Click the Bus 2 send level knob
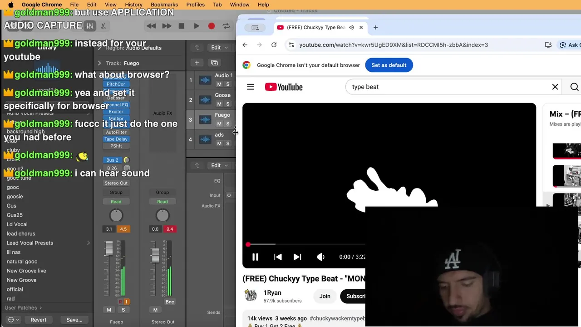Image resolution: width=581 pixels, height=327 pixels. coord(127,160)
